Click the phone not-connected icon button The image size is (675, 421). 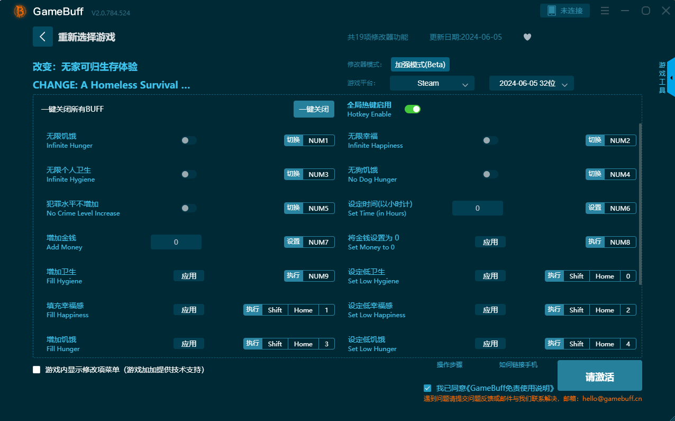pyautogui.click(x=565, y=11)
